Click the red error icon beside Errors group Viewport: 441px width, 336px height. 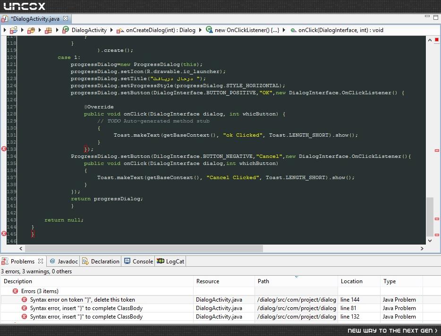pyautogui.click(x=16, y=291)
